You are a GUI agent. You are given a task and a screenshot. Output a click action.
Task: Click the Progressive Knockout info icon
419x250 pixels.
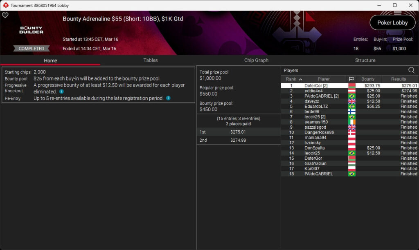pyautogui.click(x=61, y=92)
